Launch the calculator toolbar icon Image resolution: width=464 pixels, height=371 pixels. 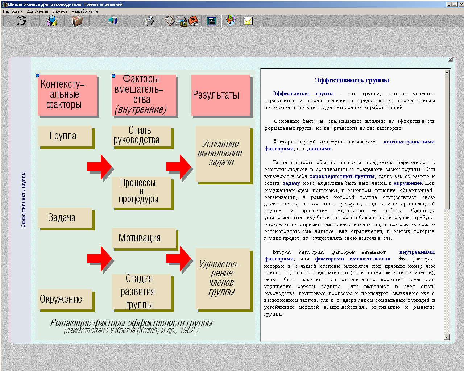point(211,21)
